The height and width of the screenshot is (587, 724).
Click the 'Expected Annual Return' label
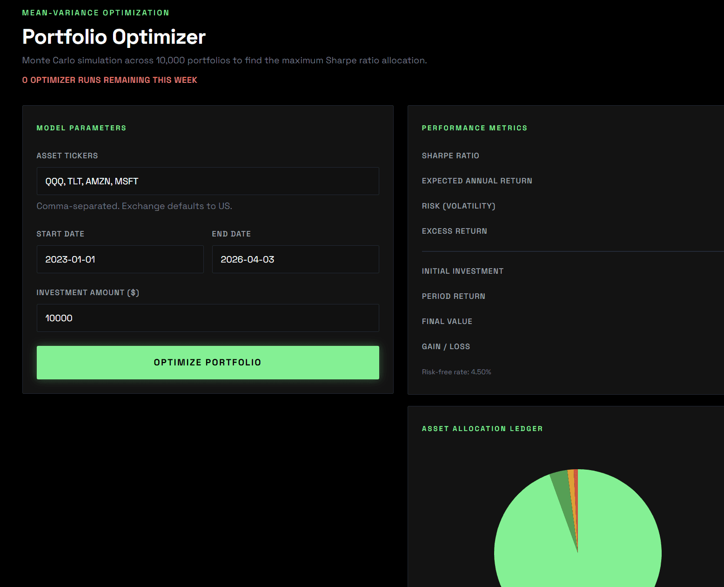pyautogui.click(x=477, y=181)
